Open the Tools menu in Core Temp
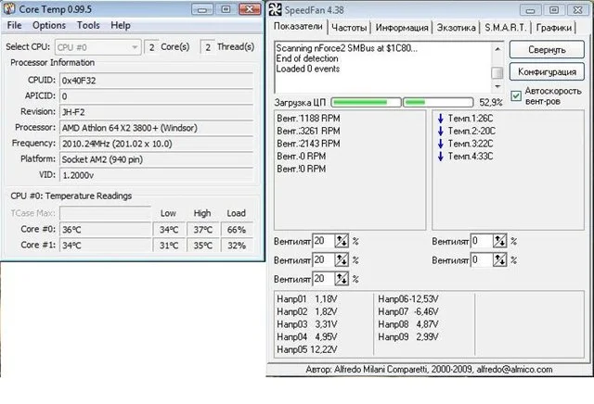This screenshot has width=594, height=404. pyautogui.click(x=88, y=25)
